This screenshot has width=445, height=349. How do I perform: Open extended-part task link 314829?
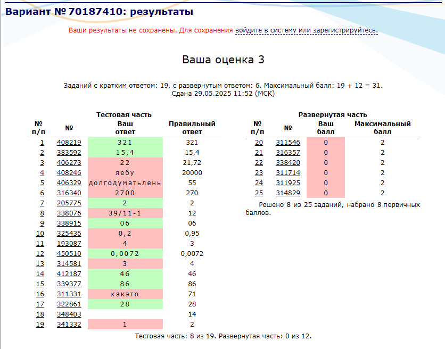(288, 193)
